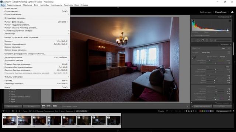Switch to before/after side-by-side view icon
This screenshot has width=236, height=132.
point(55,106)
